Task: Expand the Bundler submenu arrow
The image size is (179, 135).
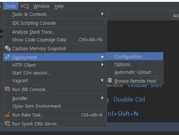Action: 102,98
